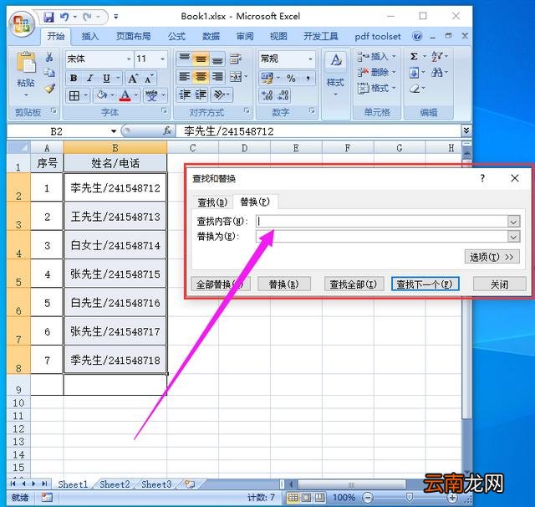The width and height of the screenshot is (535, 507).
Task: Decrease font size with the small A
Action: coord(149,79)
